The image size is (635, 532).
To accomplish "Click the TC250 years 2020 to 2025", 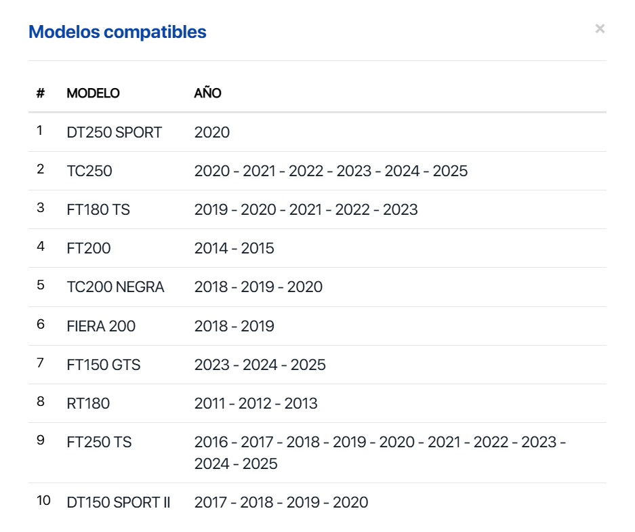I will coord(331,171).
